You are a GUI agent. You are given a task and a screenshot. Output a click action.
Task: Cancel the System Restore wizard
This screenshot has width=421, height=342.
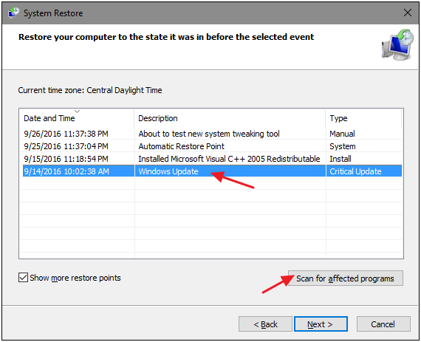click(383, 324)
